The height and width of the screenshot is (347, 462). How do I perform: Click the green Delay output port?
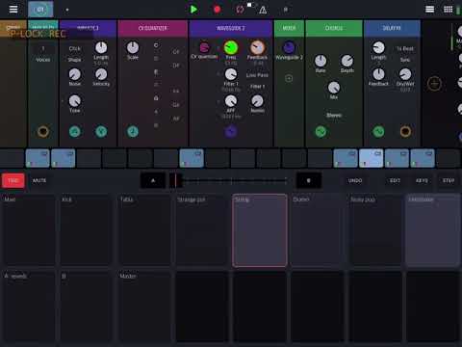coord(378,131)
